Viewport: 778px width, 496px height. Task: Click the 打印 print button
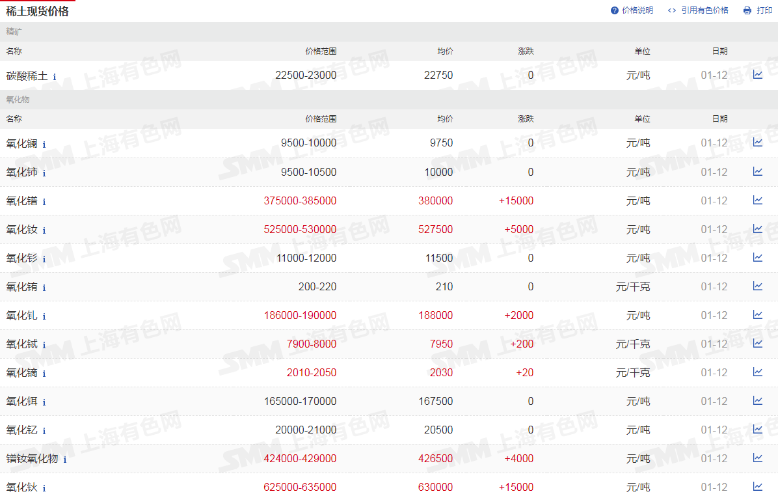point(758,10)
